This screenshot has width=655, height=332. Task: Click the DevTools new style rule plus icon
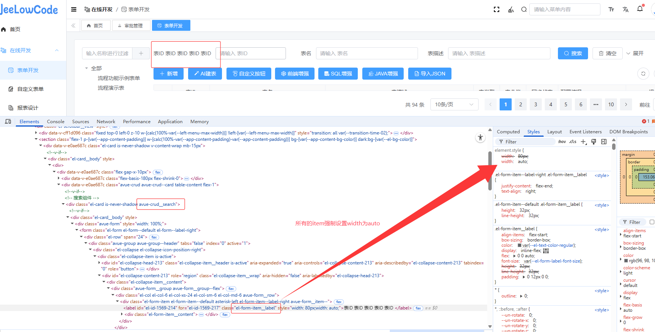584,142
